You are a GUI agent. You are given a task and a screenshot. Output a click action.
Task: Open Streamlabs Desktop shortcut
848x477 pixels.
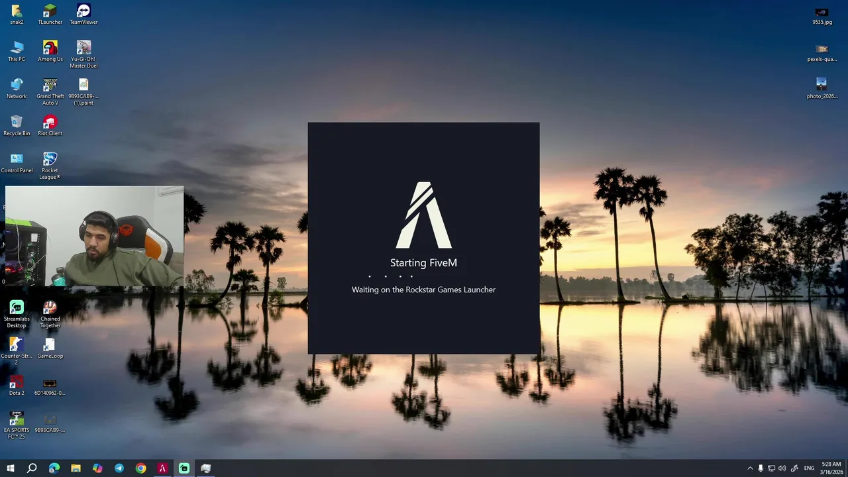(x=17, y=314)
